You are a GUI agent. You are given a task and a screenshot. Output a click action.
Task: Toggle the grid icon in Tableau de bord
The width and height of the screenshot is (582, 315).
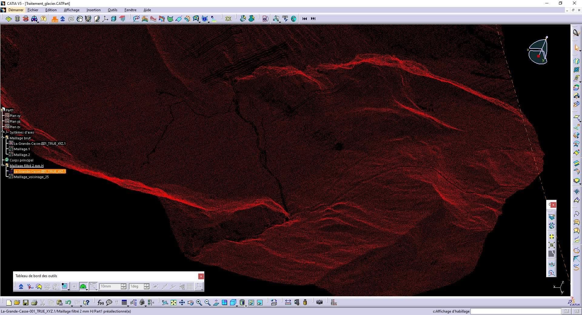(x=190, y=286)
